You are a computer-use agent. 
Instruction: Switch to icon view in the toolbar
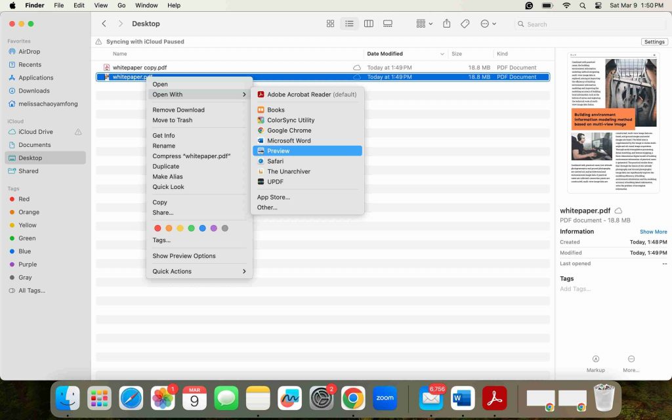330,23
